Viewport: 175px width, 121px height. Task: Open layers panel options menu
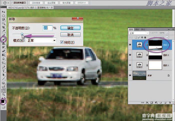(x=173, y=29)
